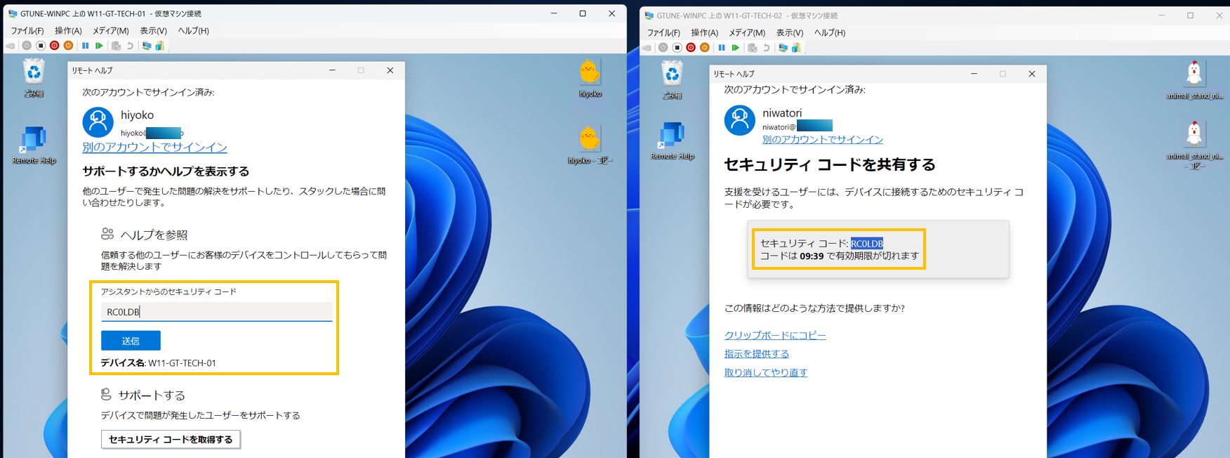The height and width of the screenshot is (458, 1230).
Task: Click revert arrow icon in W11-GT-TECH-02 toolbar
Action: [766, 48]
